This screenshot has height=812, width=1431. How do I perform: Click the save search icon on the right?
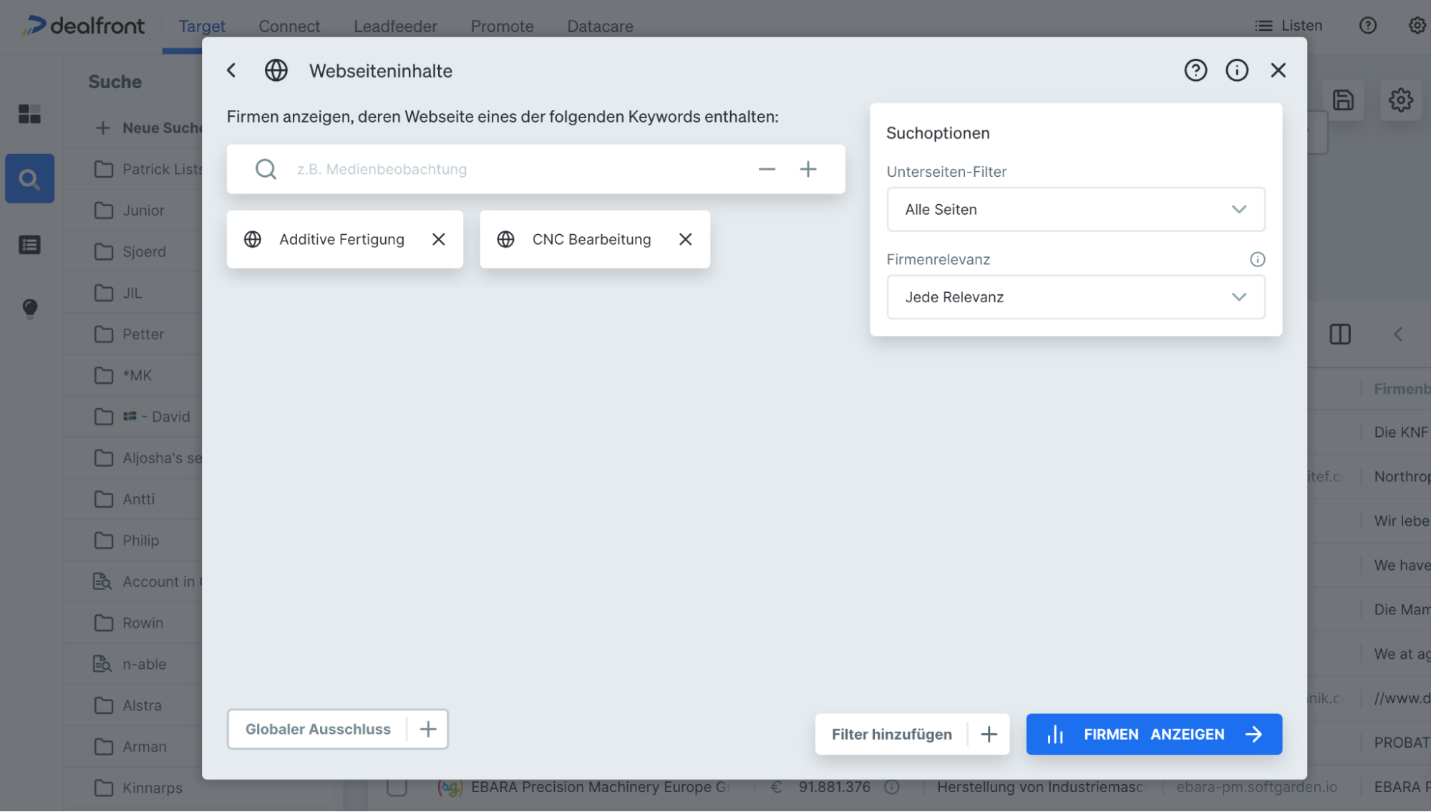(x=1344, y=101)
